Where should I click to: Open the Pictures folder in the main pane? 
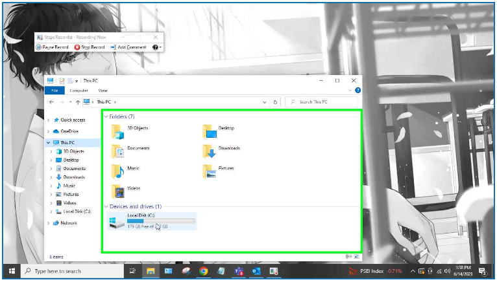pos(219,171)
